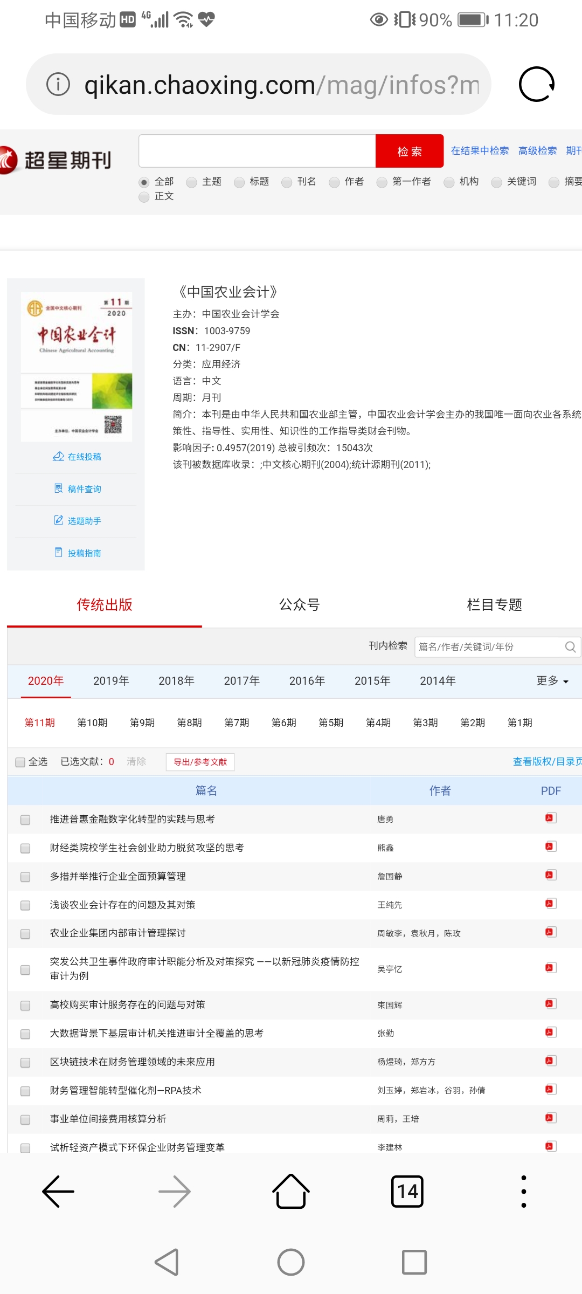Open 高级检索 advanced search link
Screen dimensions: 582x1294
coord(537,150)
